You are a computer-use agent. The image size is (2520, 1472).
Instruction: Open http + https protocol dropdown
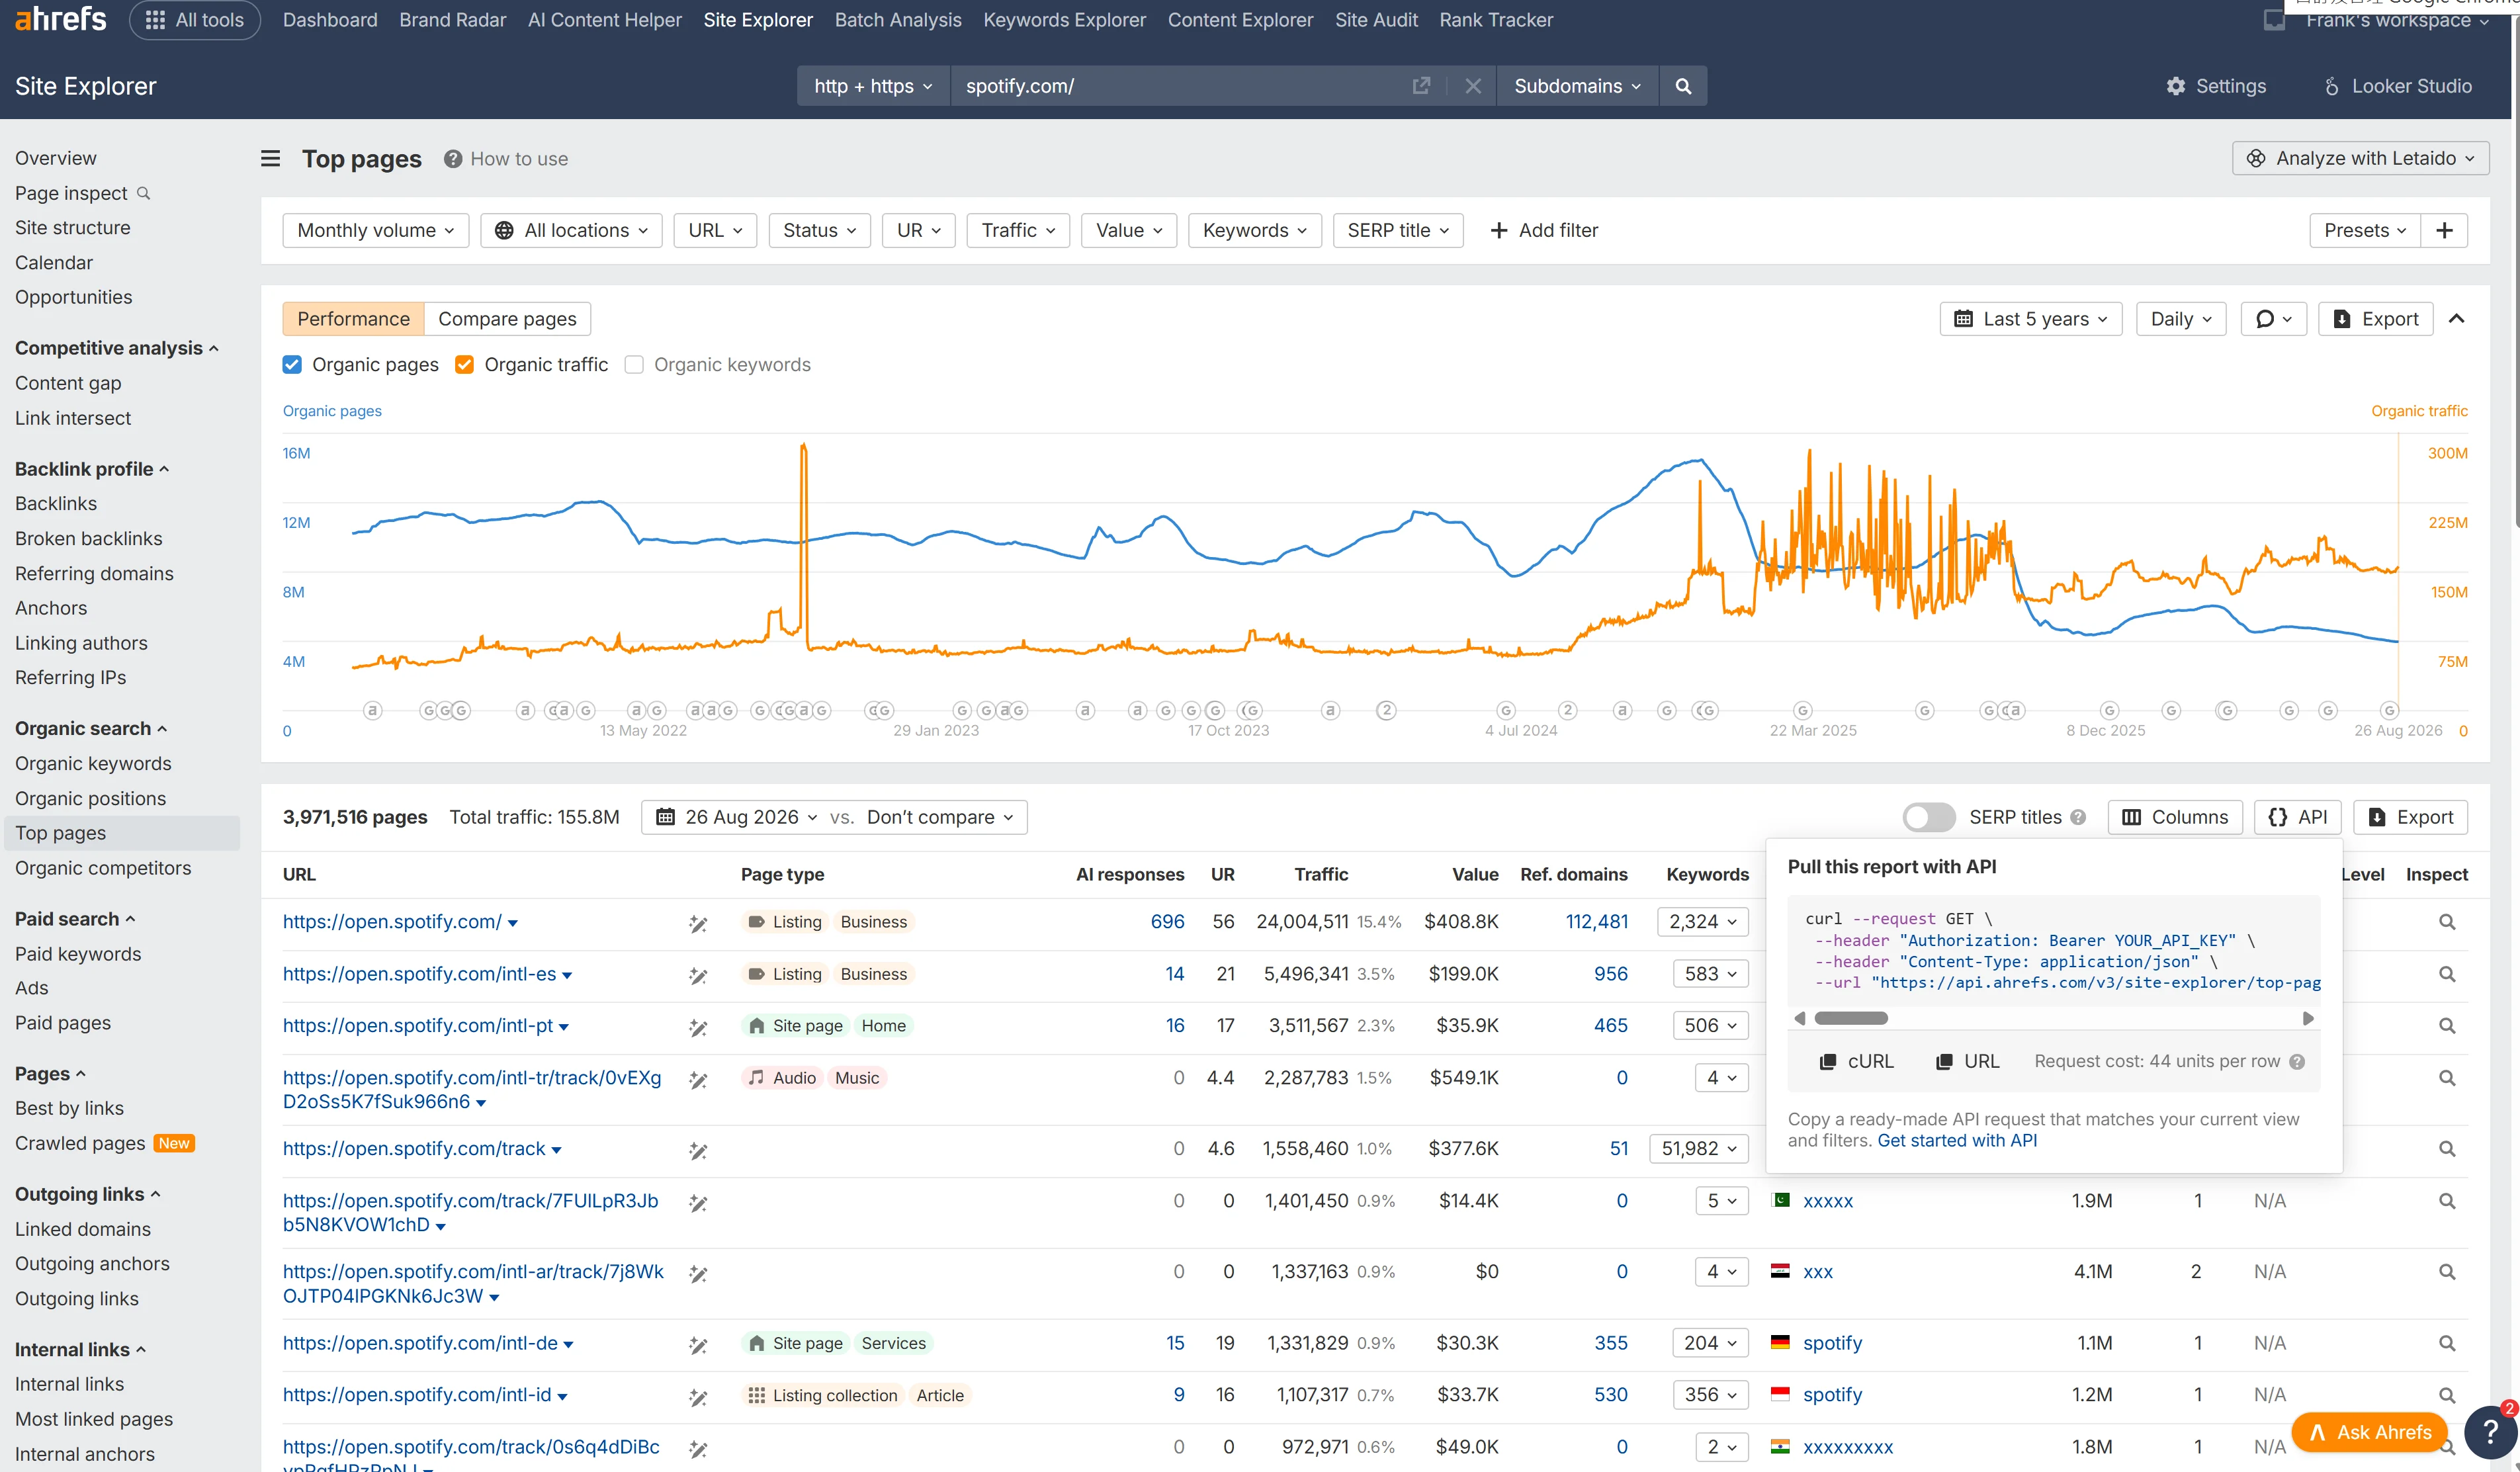tap(873, 86)
